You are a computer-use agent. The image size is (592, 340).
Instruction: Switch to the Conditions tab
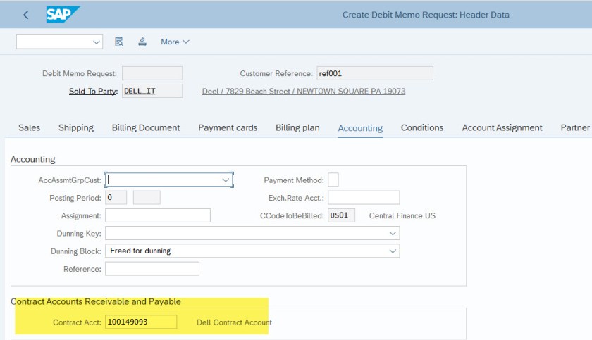point(422,127)
